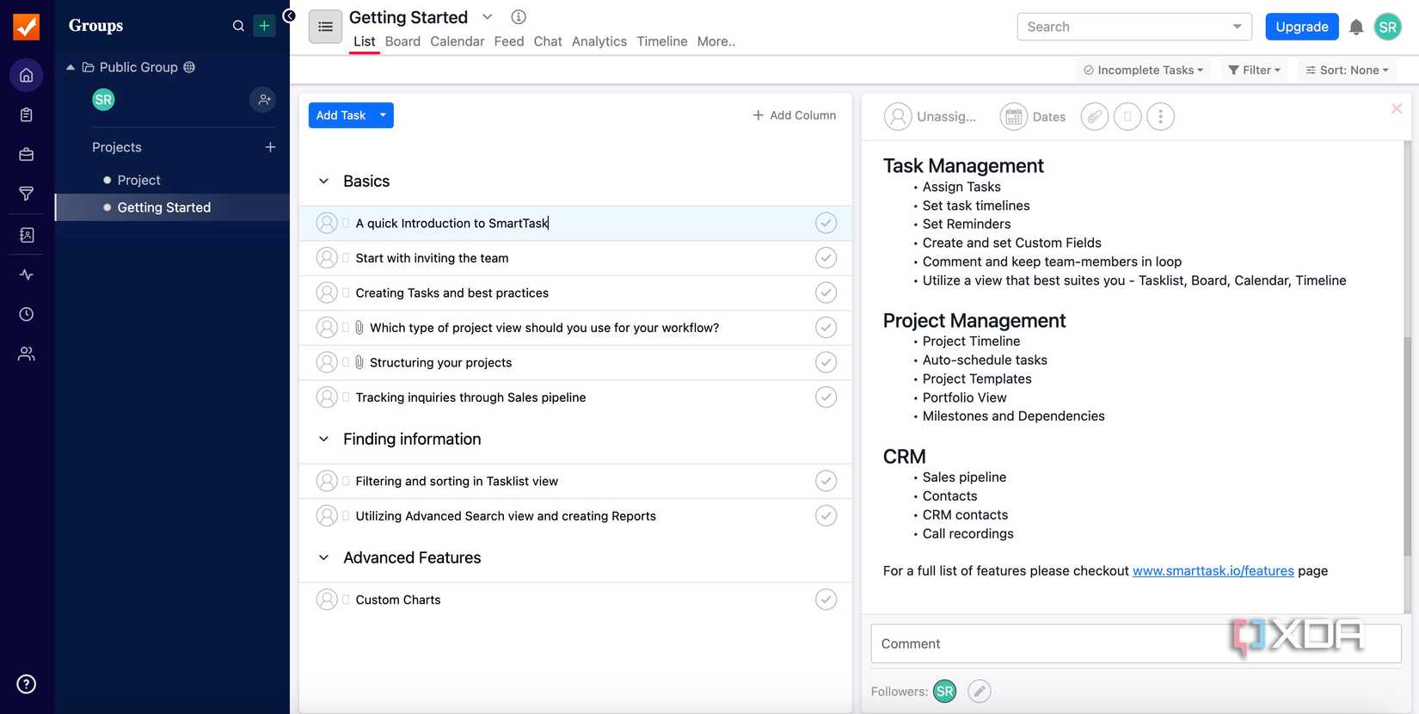Open the Incomplete Tasks dropdown

point(1143,71)
